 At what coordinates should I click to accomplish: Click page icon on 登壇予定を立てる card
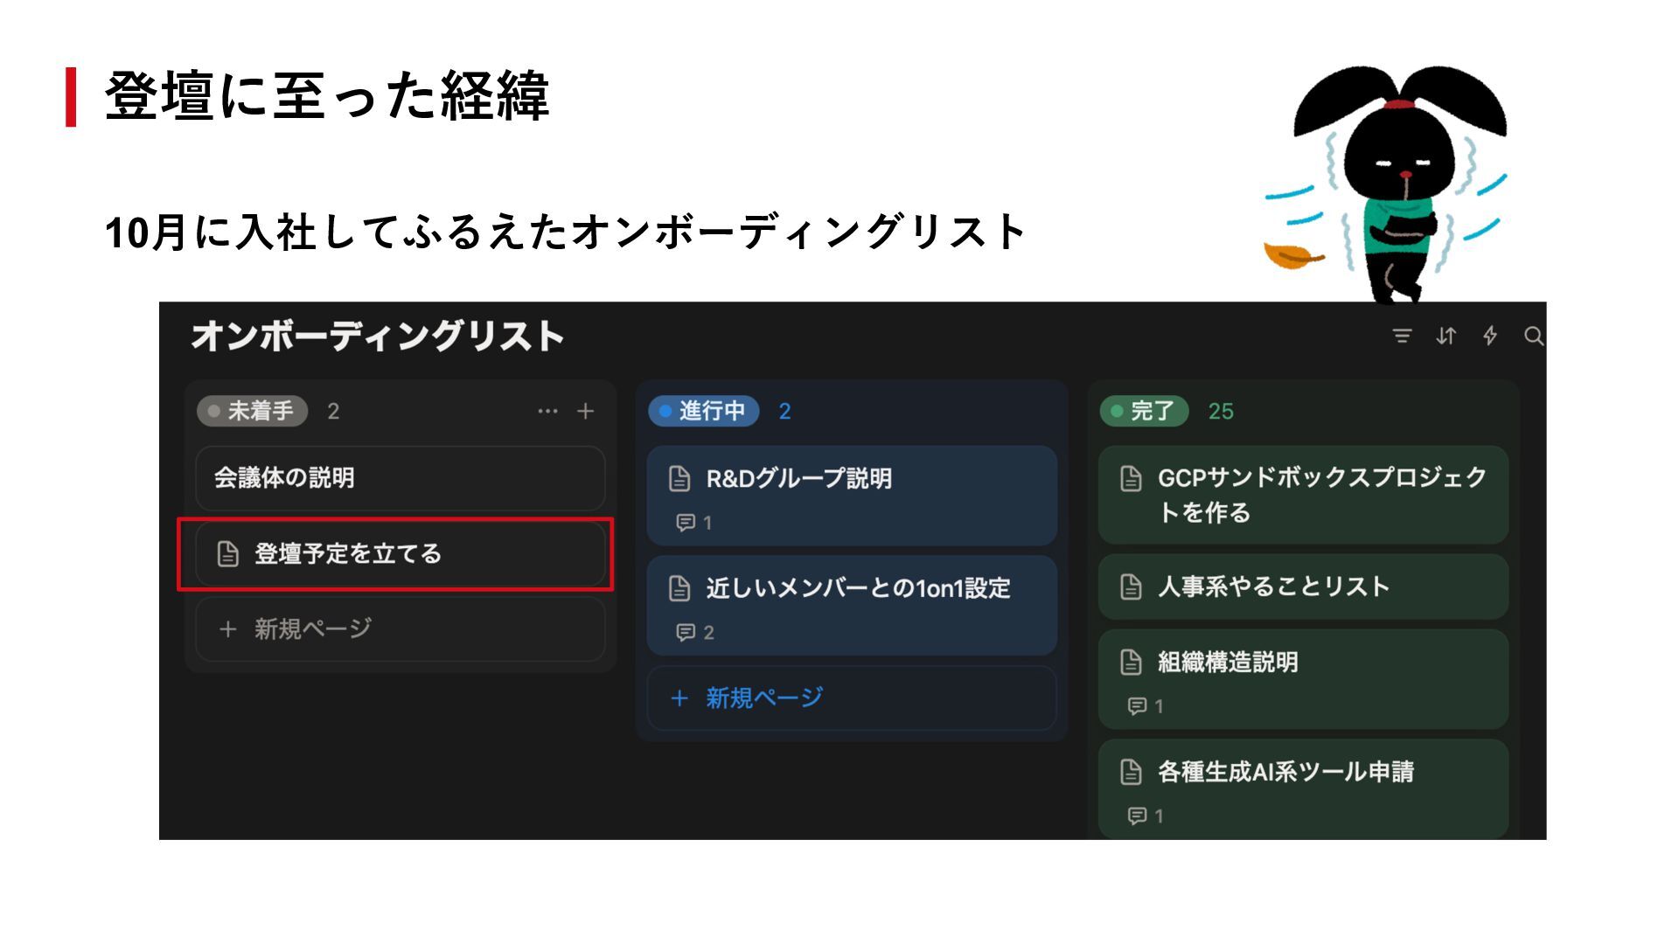(x=228, y=553)
